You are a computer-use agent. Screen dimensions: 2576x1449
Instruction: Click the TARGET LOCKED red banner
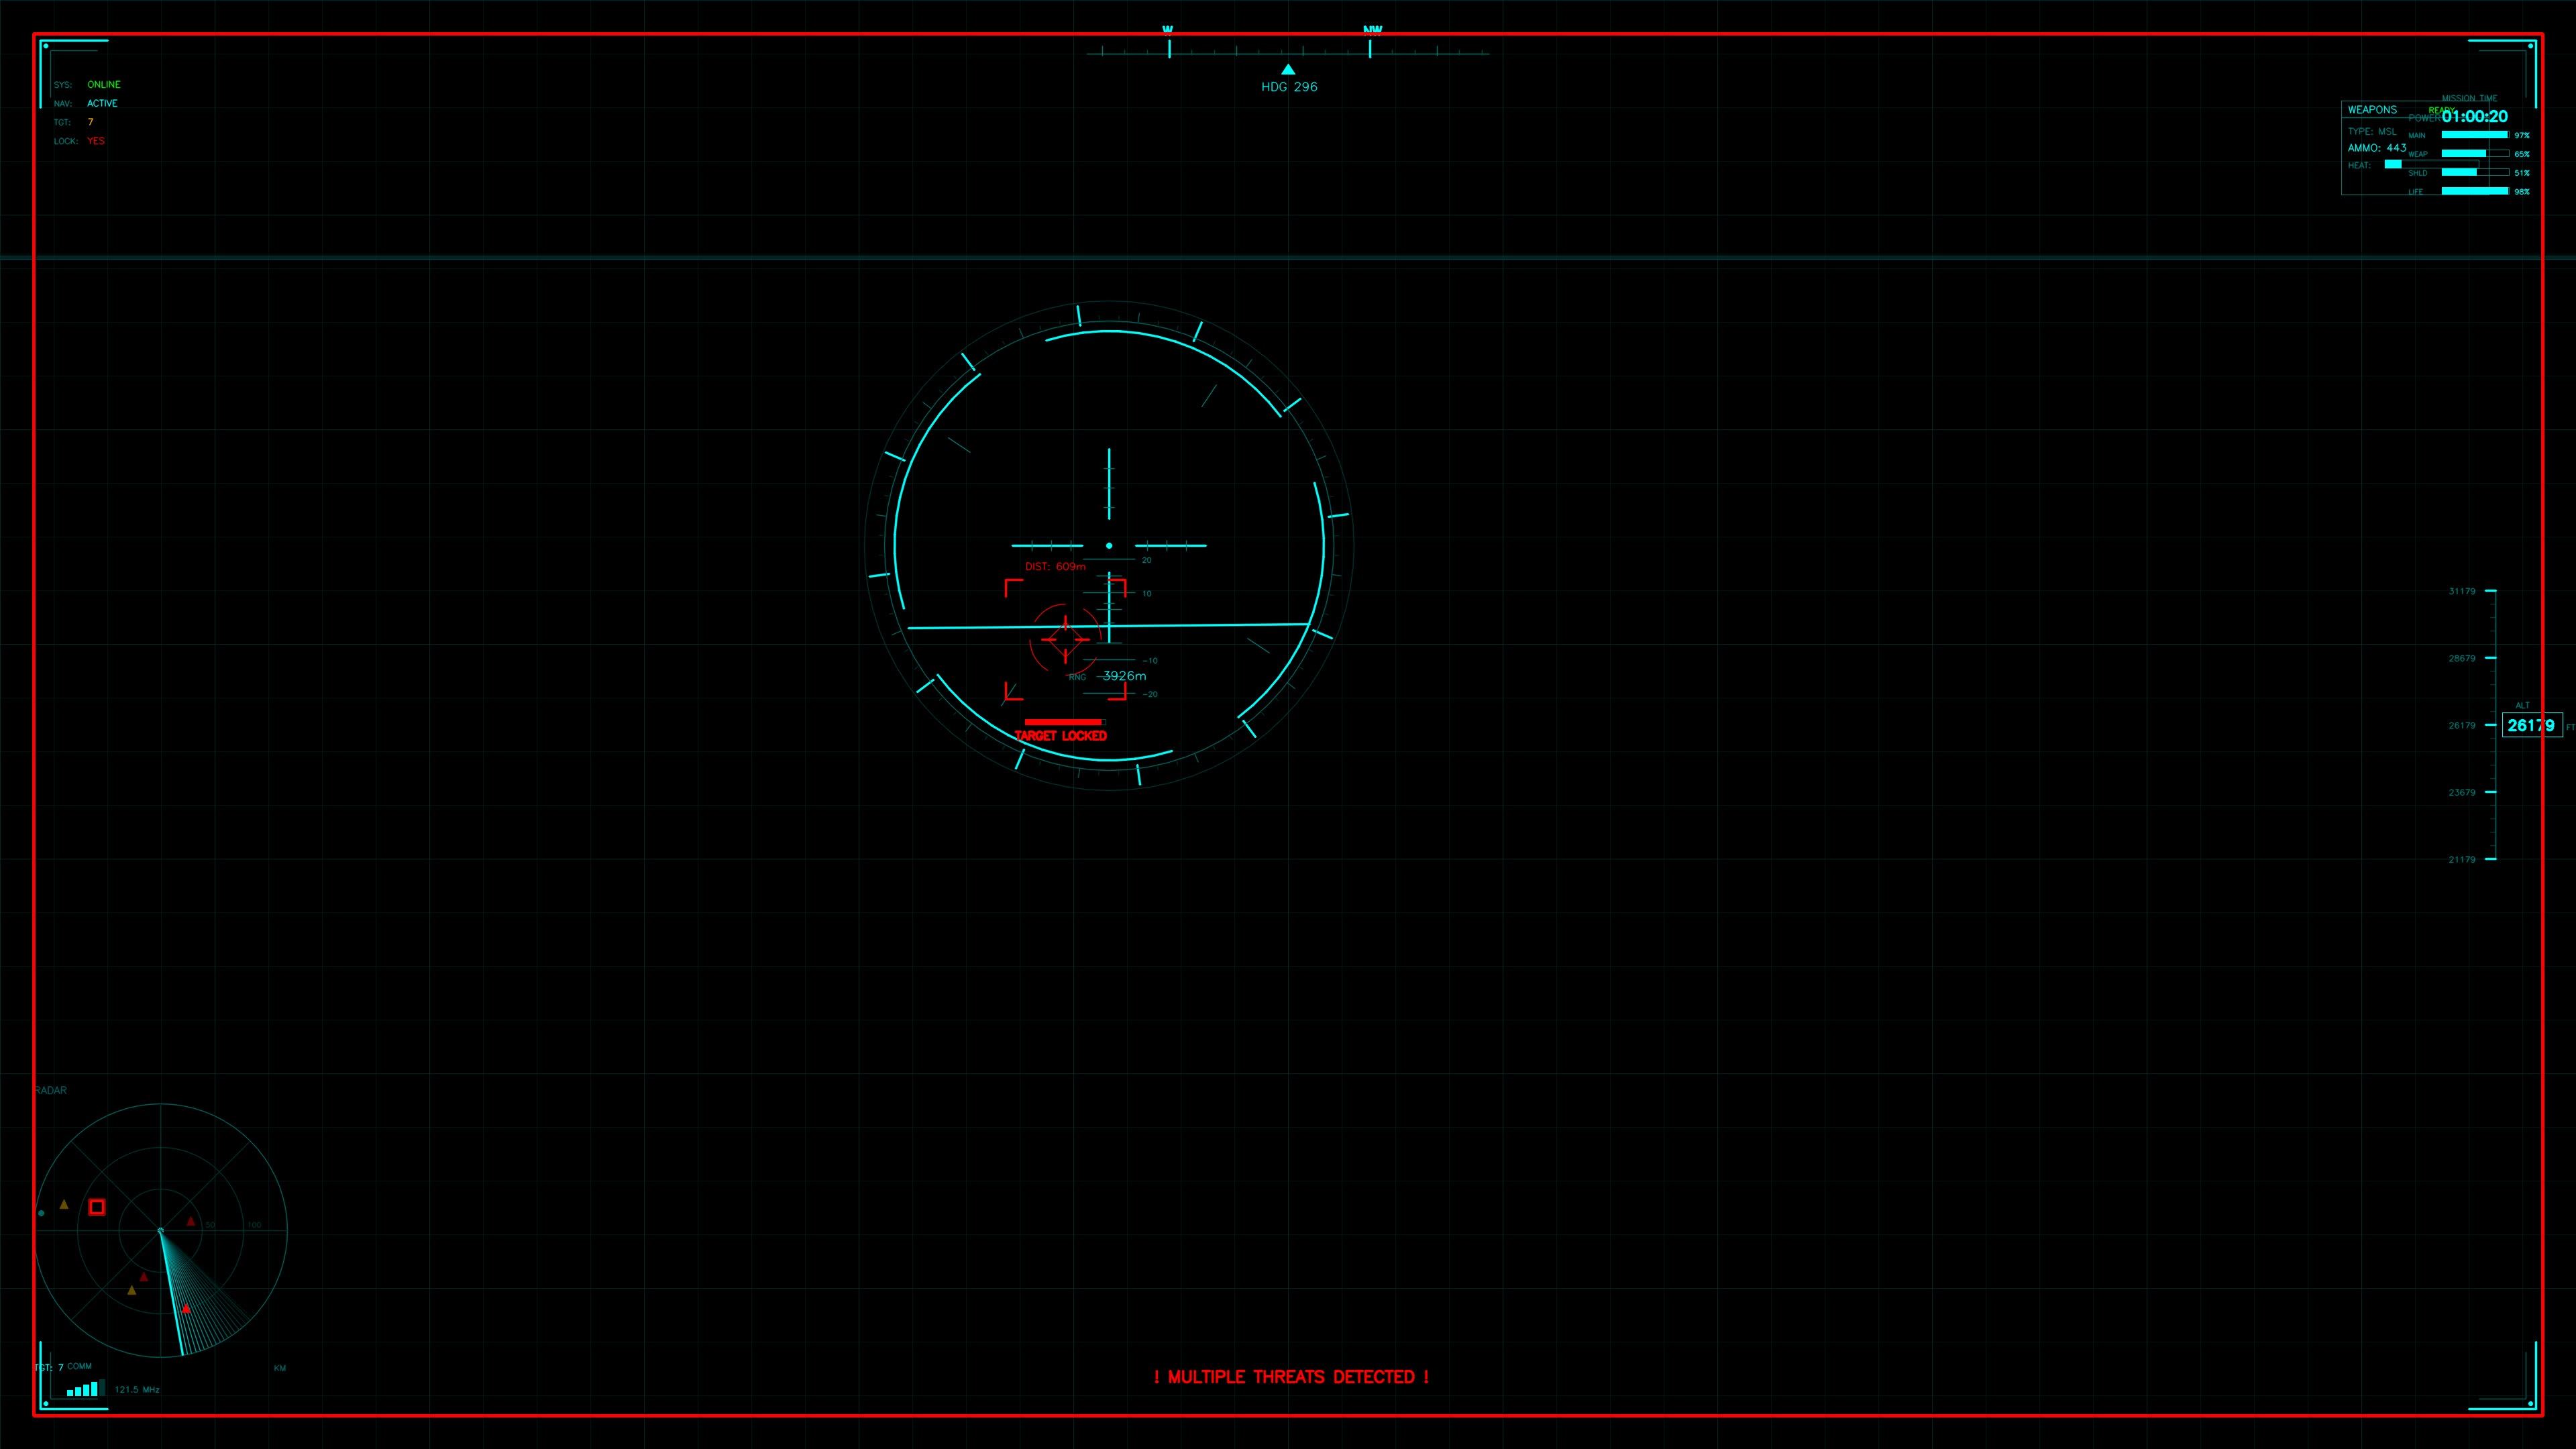tap(1061, 735)
